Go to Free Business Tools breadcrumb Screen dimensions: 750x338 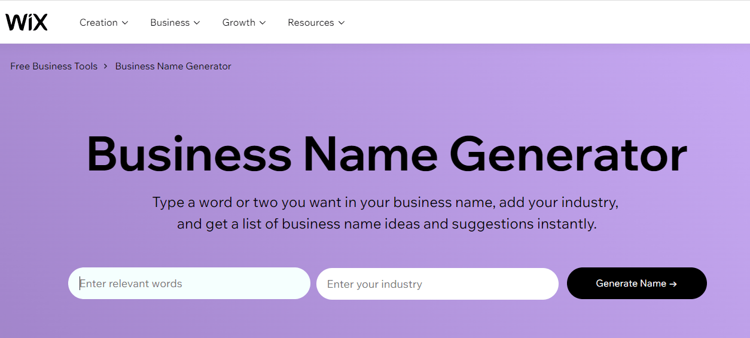pos(54,66)
